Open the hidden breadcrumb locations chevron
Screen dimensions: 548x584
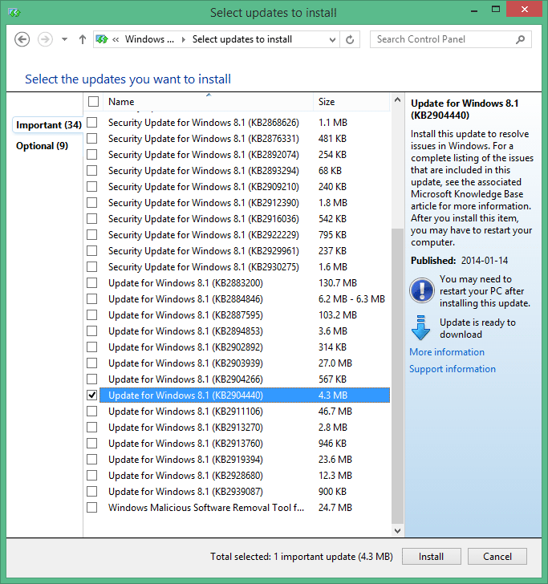[x=116, y=39]
